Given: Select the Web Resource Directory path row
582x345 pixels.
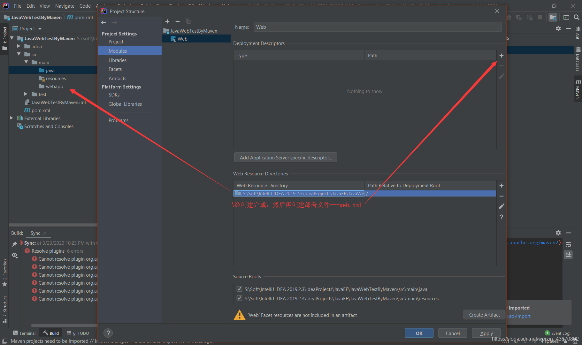Looking at the screenshot, I should [364, 194].
